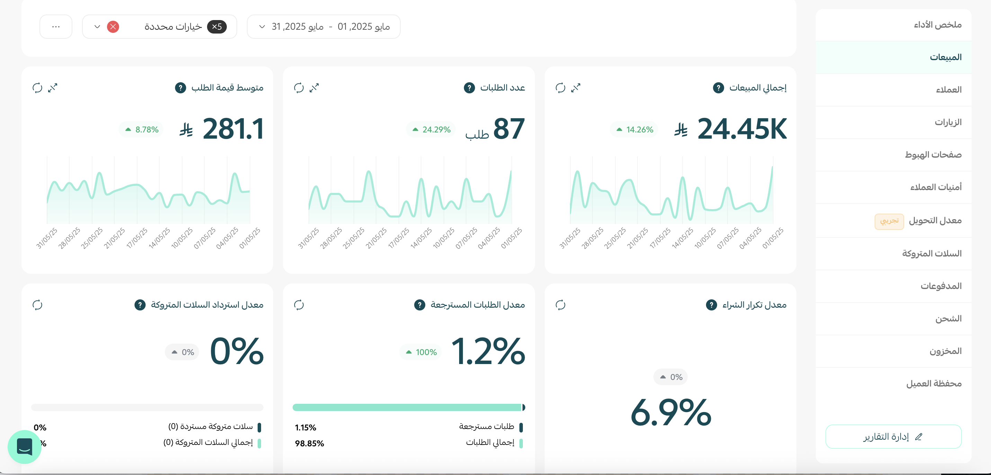This screenshot has height=475, width=991.
Task: Refresh the متوسط قيمة الطلب card
Action: 37,88
